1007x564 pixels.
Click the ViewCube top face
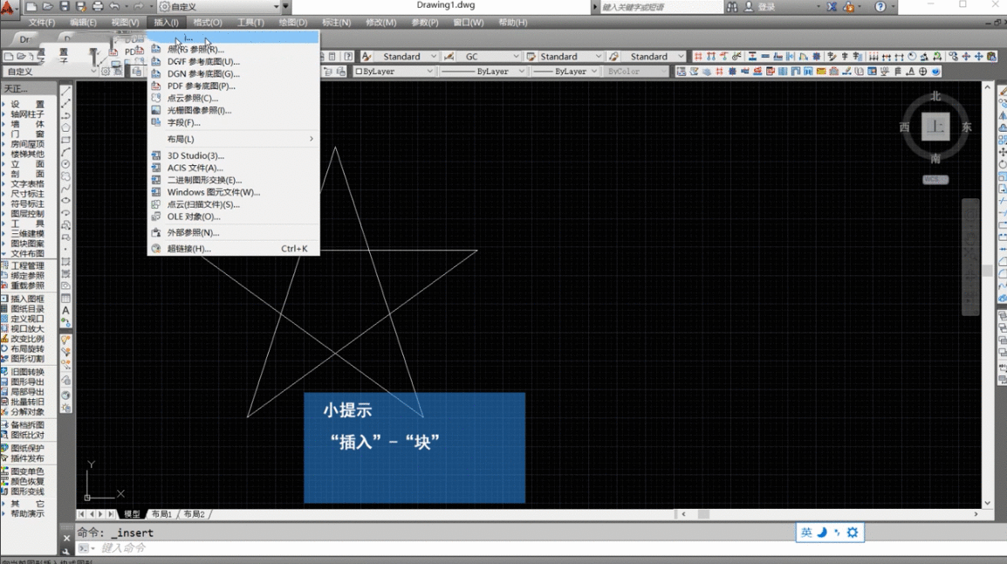click(935, 127)
